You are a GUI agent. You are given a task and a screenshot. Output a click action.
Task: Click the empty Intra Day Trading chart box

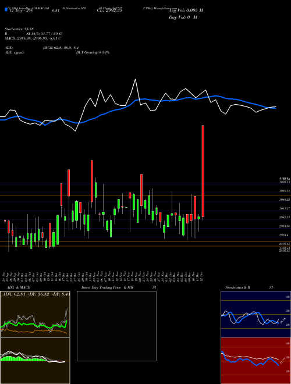(116, 326)
